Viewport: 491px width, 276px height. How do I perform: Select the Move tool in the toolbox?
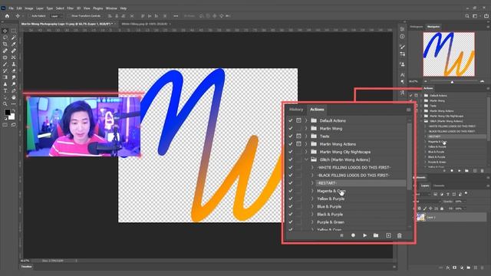pos(5,31)
